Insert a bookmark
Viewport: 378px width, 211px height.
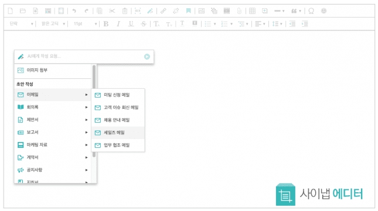(x=189, y=11)
